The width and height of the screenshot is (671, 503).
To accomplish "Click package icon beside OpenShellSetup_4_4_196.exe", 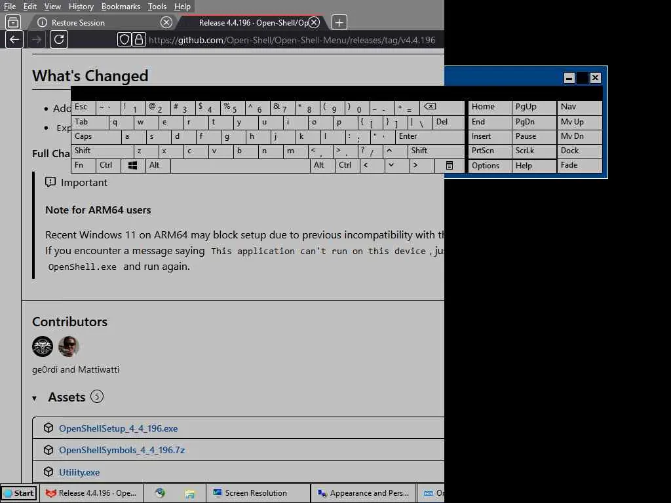I will [x=48, y=428].
